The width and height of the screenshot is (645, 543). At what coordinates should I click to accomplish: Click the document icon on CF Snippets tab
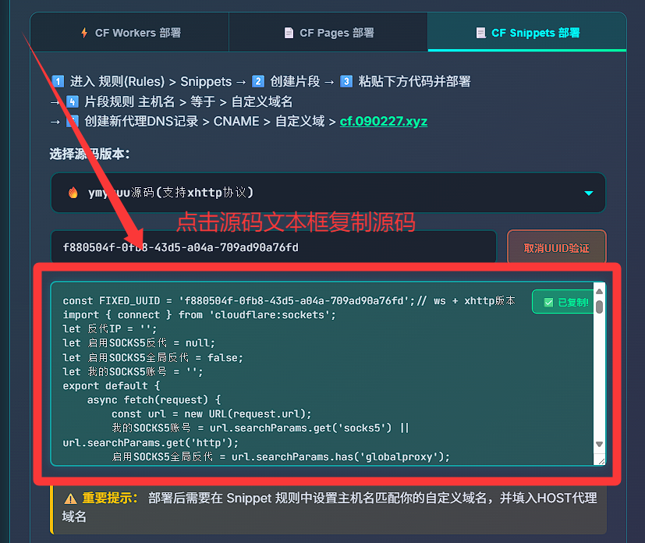(x=480, y=33)
